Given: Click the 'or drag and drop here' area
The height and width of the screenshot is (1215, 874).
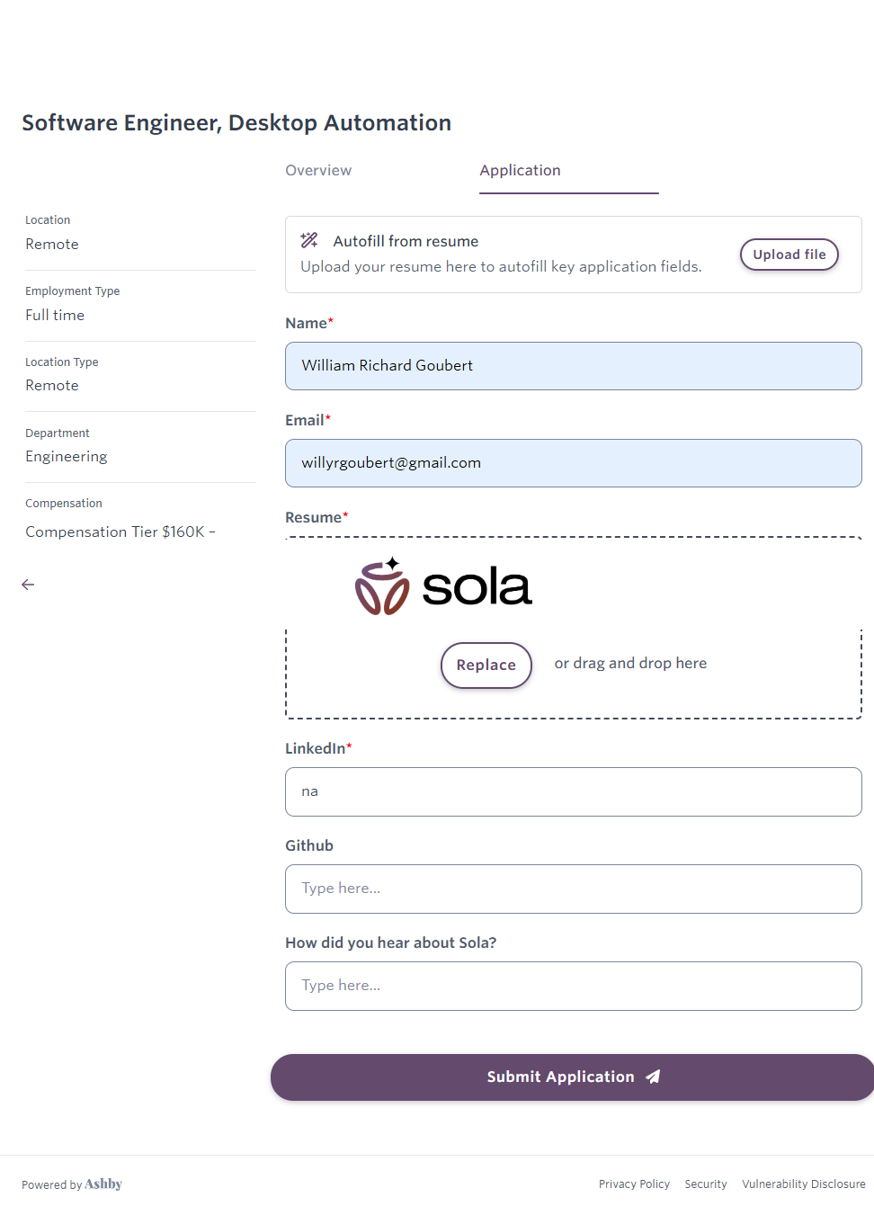Looking at the screenshot, I should [x=630, y=664].
